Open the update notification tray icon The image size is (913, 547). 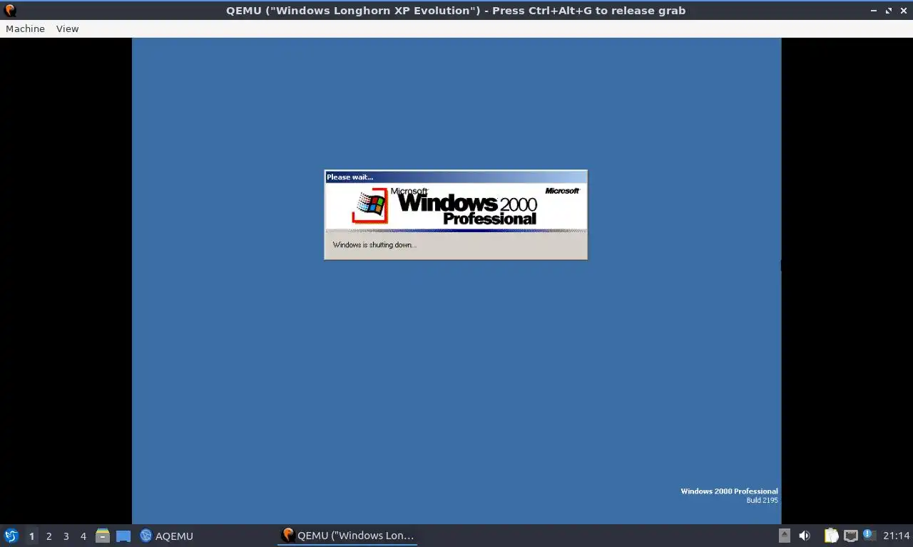pyautogui.click(x=869, y=535)
